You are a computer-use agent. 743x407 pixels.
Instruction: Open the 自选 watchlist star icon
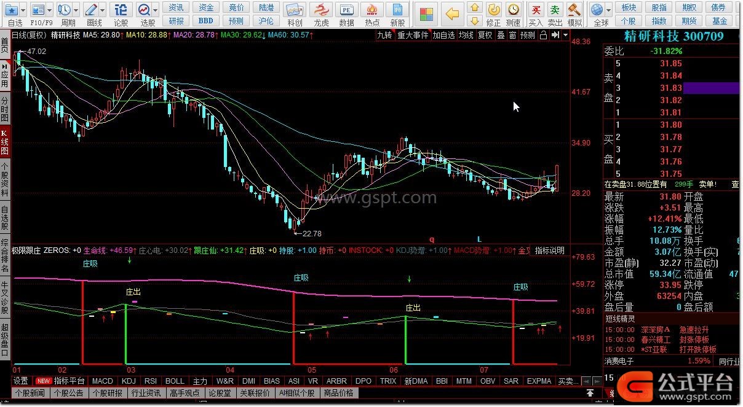12,10
